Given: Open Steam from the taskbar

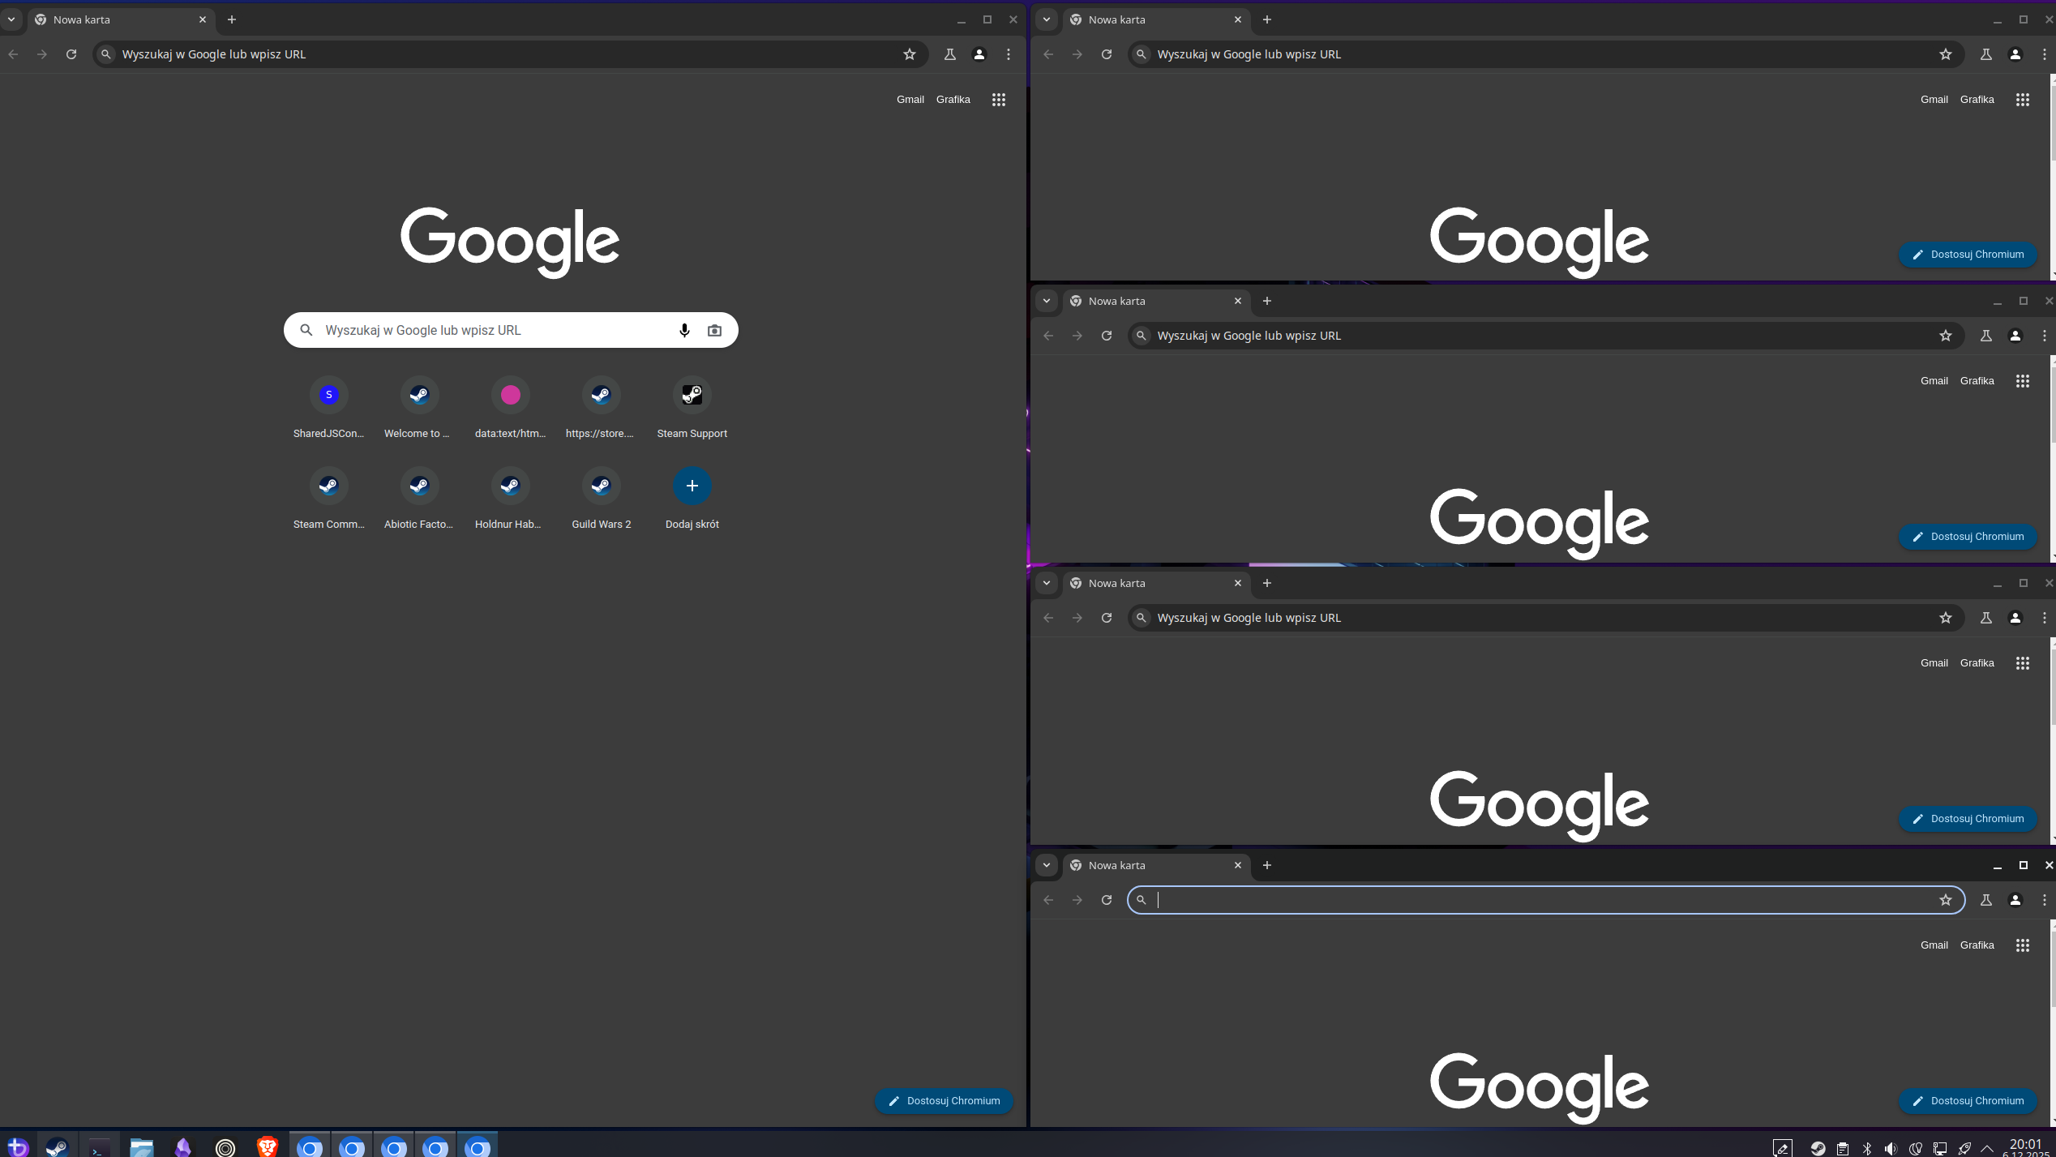Looking at the screenshot, I should tap(56, 1146).
